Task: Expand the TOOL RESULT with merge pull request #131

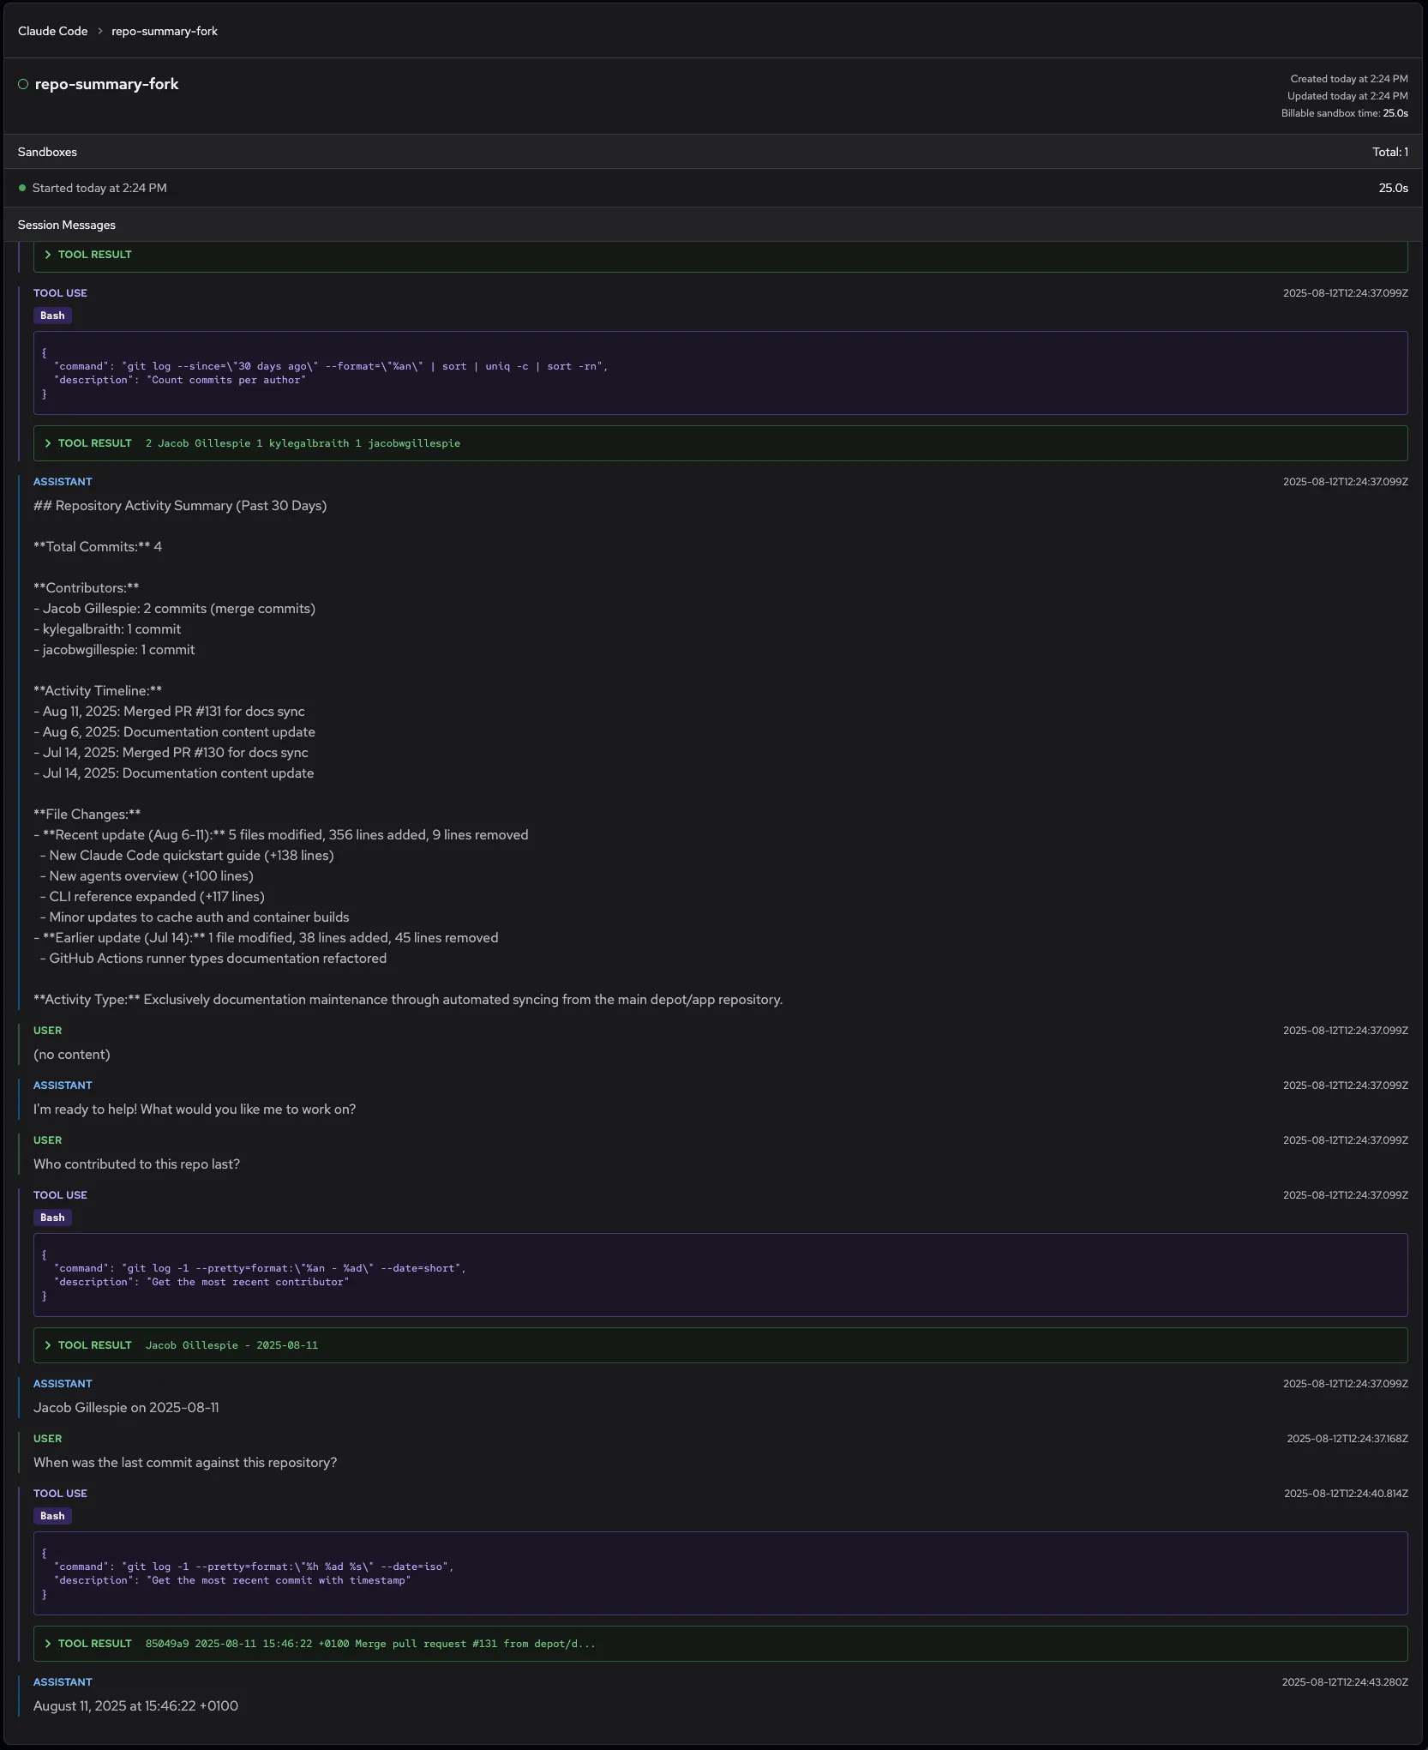Action: point(94,1644)
